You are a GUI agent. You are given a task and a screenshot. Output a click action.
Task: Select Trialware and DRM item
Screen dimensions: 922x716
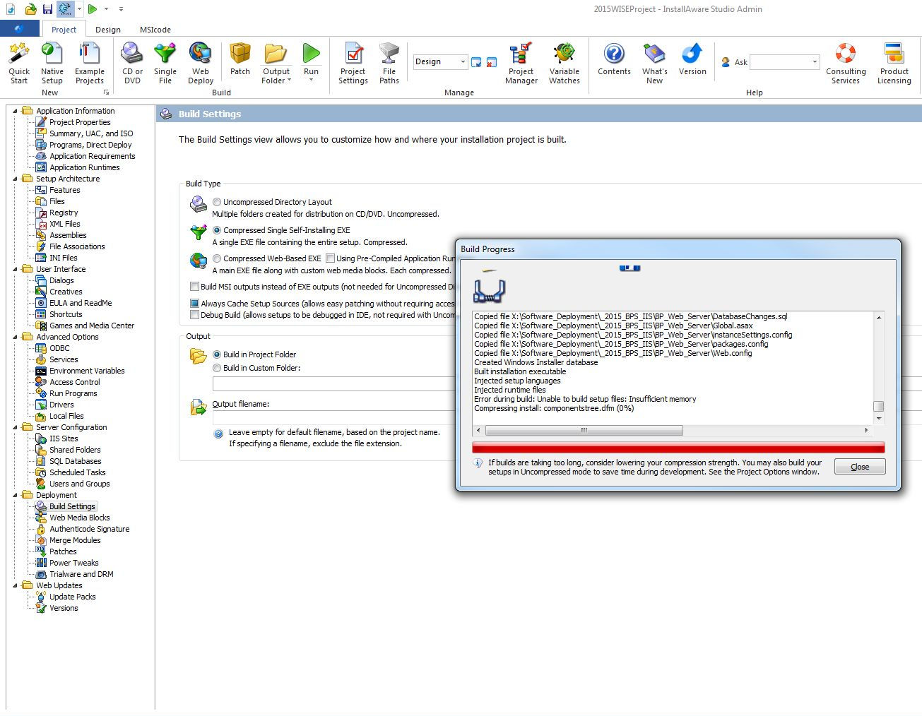[x=81, y=574]
